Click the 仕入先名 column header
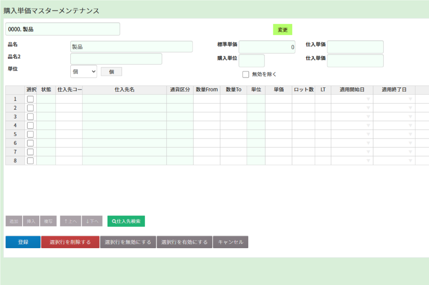This screenshot has height=285, width=429. pos(124,90)
